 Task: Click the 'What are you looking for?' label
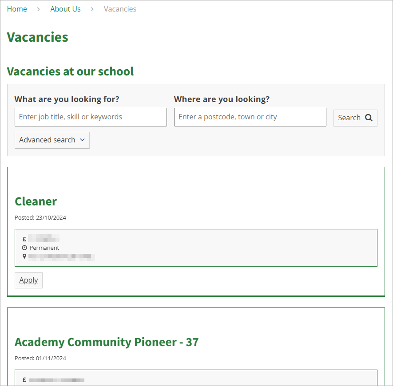(67, 99)
